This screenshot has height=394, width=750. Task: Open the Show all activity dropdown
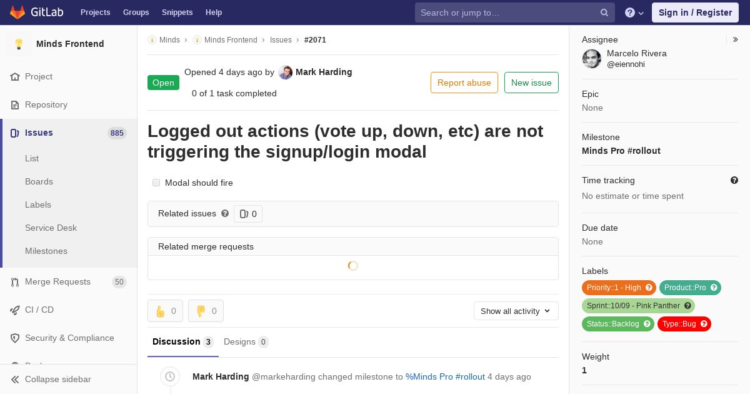click(516, 311)
